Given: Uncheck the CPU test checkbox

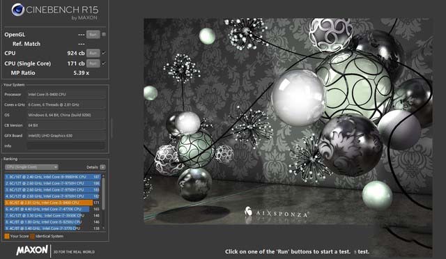Looking at the screenshot, I should coord(104,53).
